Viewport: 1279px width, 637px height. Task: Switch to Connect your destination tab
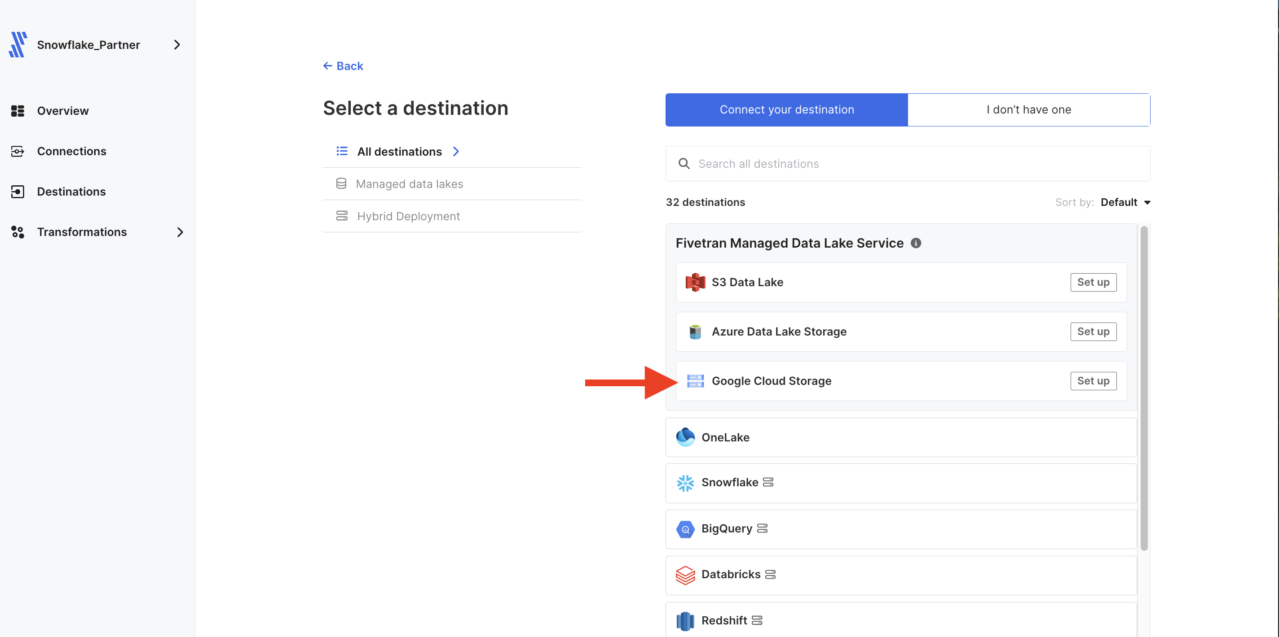[x=786, y=109]
